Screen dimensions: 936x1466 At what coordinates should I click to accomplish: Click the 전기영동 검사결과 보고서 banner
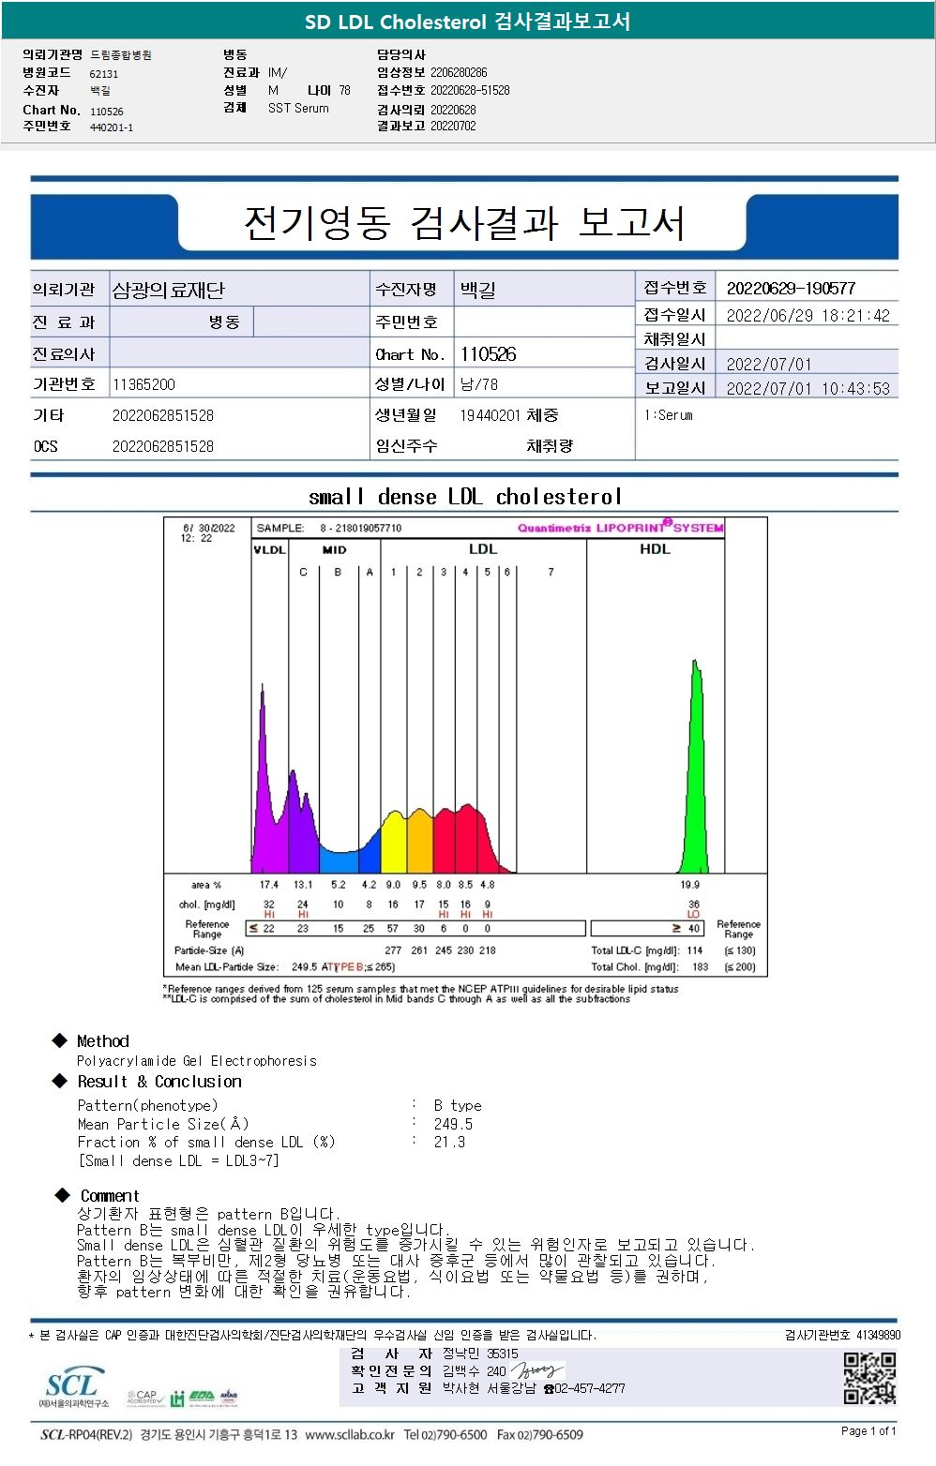pos(464,223)
